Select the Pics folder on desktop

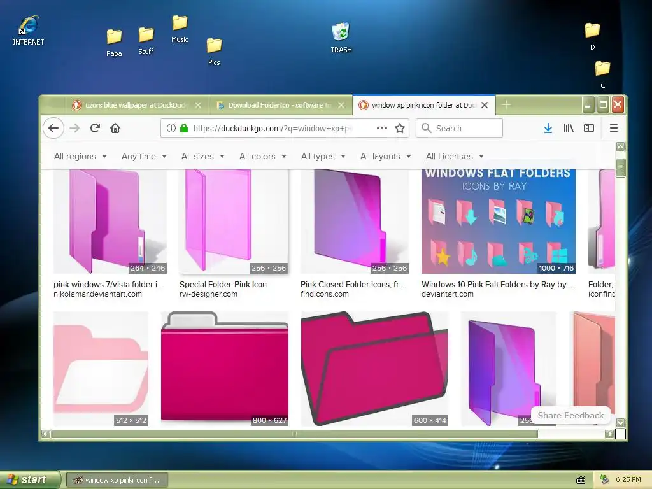tap(214, 52)
